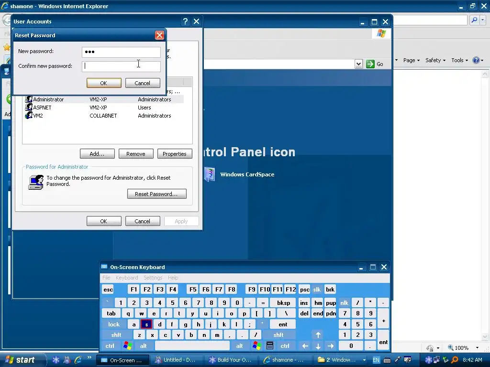Select the Administrator user row
This screenshot has width=490, height=367.
click(x=103, y=99)
